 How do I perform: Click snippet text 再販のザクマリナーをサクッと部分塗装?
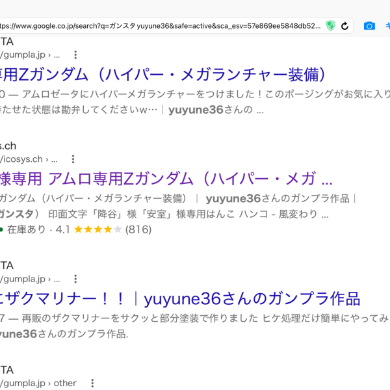(116, 318)
